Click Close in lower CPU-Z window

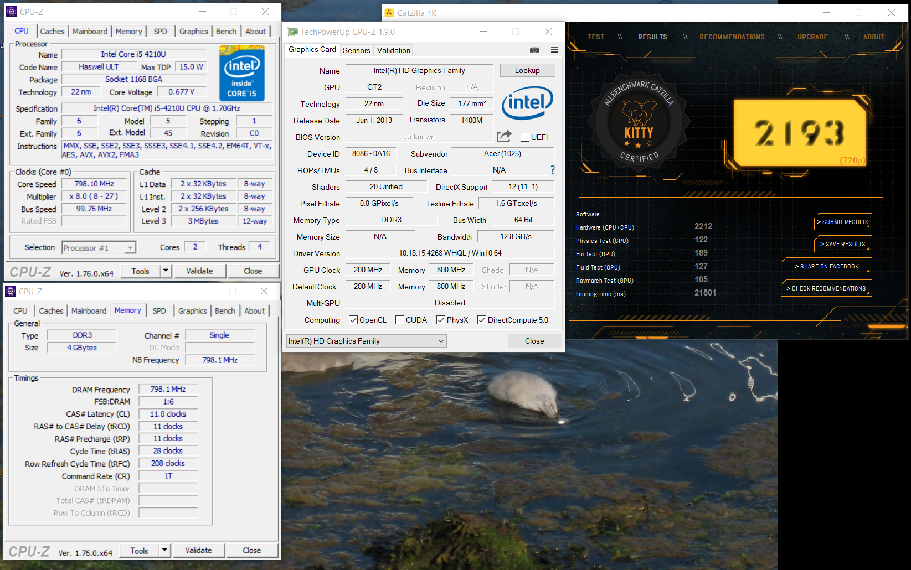click(251, 550)
